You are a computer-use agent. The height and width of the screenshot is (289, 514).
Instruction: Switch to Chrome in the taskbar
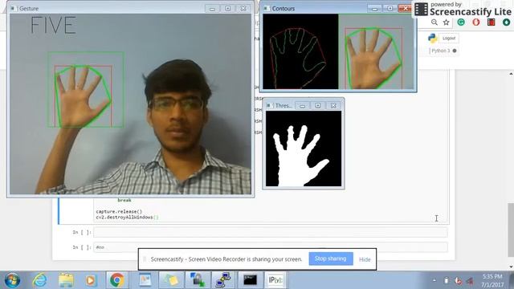(x=116, y=280)
